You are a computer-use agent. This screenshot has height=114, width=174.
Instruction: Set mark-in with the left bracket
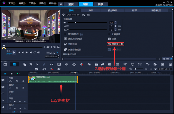pyautogui.click(x=45, y=47)
